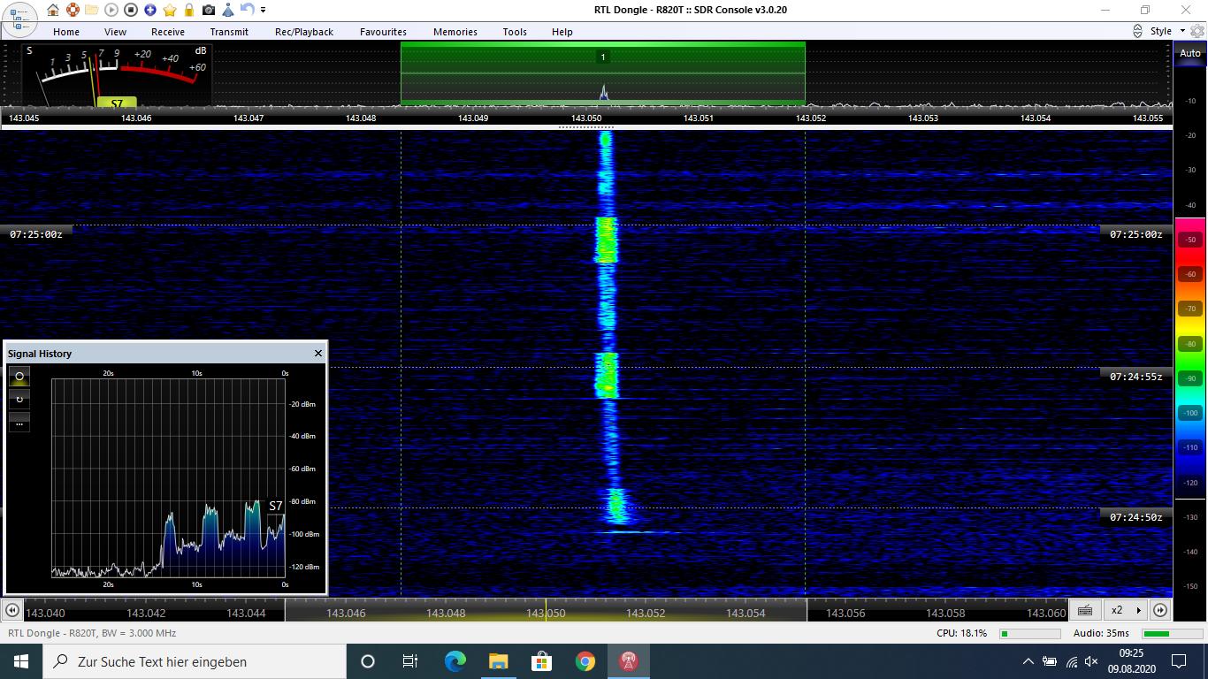This screenshot has width=1208, height=679.
Task: Click the Home house icon in quick access toolbar
Action: pos(53,10)
